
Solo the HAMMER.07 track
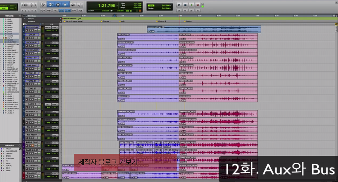click(30, 115)
